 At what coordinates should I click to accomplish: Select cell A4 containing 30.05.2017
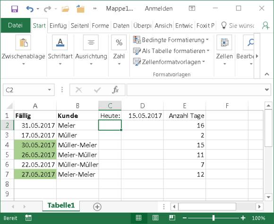tap(35, 145)
